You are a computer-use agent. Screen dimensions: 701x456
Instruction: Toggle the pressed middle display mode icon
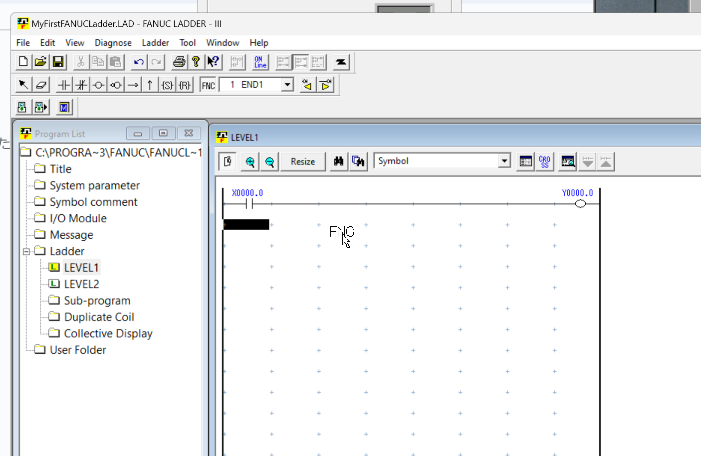301,62
